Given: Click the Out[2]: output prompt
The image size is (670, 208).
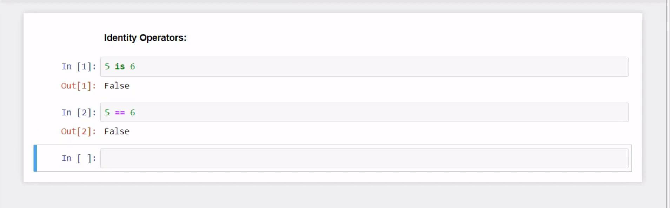Looking at the screenshot, I should tap(78, 131).
